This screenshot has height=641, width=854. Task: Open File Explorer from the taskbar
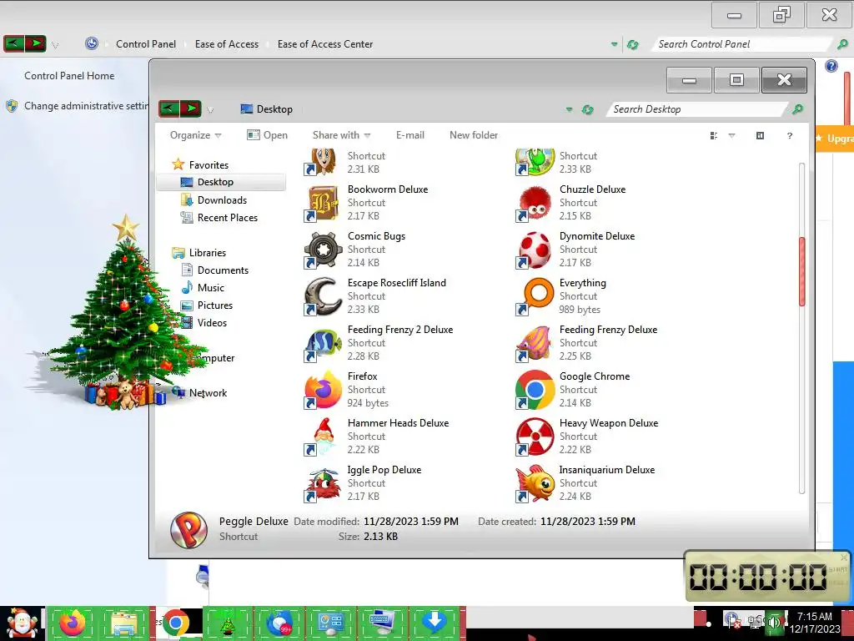pos(124,623)
